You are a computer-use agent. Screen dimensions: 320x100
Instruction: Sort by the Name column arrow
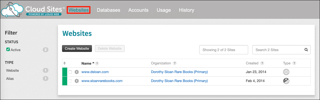coord(93,63)
